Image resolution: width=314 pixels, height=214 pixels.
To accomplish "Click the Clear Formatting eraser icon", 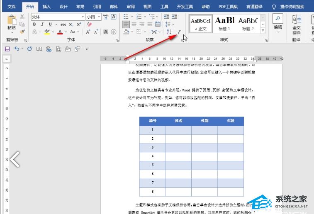I will tap(89, 24).
